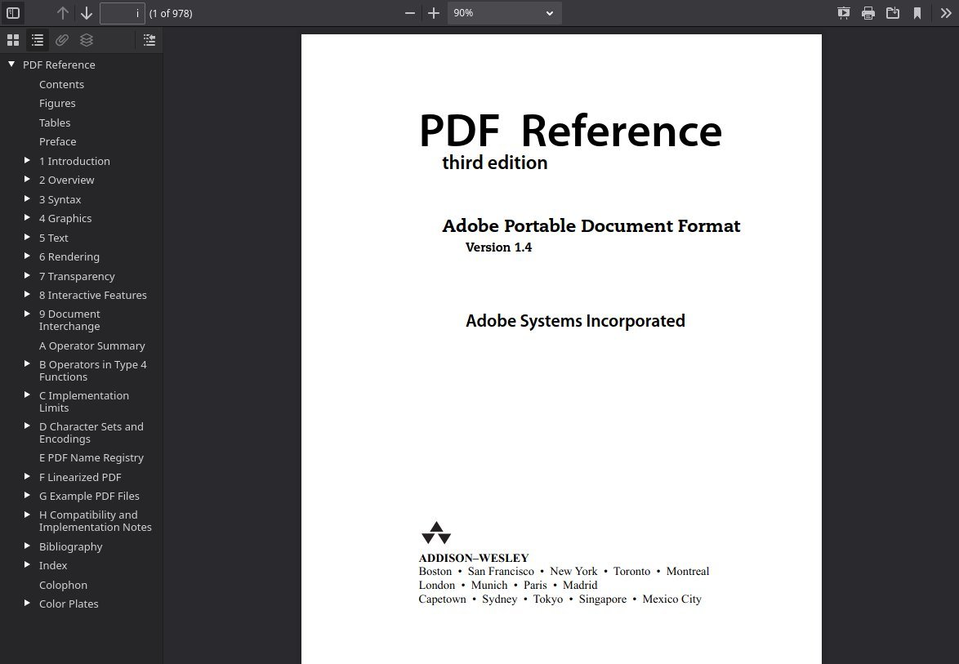Expand the 8 Interactive Features chapter
Image resolution: width=959 pixels, height=664 pixels.
27,295
